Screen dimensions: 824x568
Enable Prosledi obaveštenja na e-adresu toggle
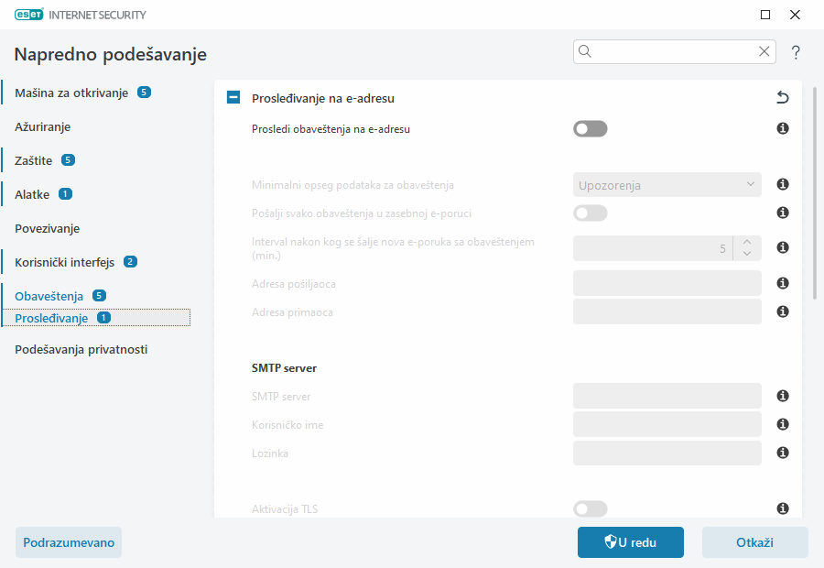coord(590,129)
